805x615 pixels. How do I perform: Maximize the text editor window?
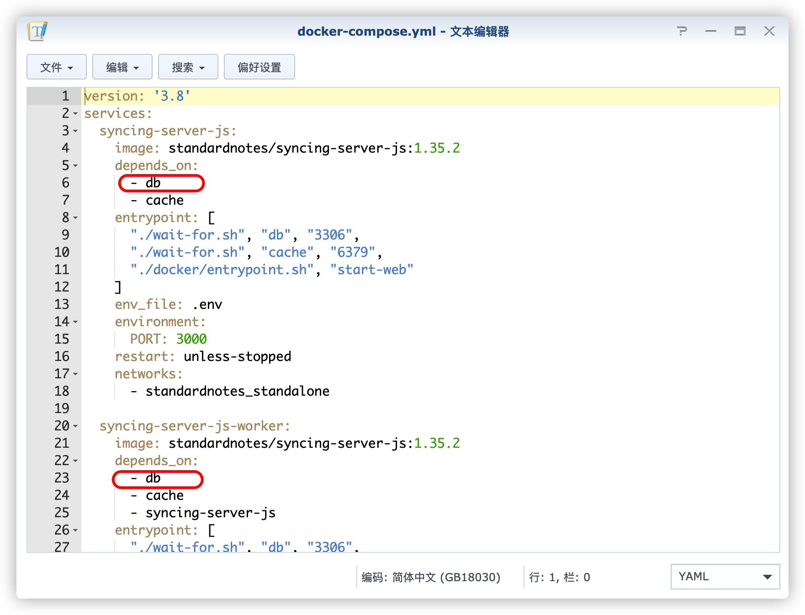tap(740, 31)
